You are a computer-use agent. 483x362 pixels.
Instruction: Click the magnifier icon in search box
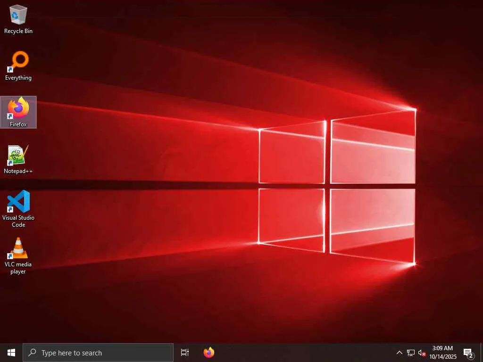tap(33, 353)
